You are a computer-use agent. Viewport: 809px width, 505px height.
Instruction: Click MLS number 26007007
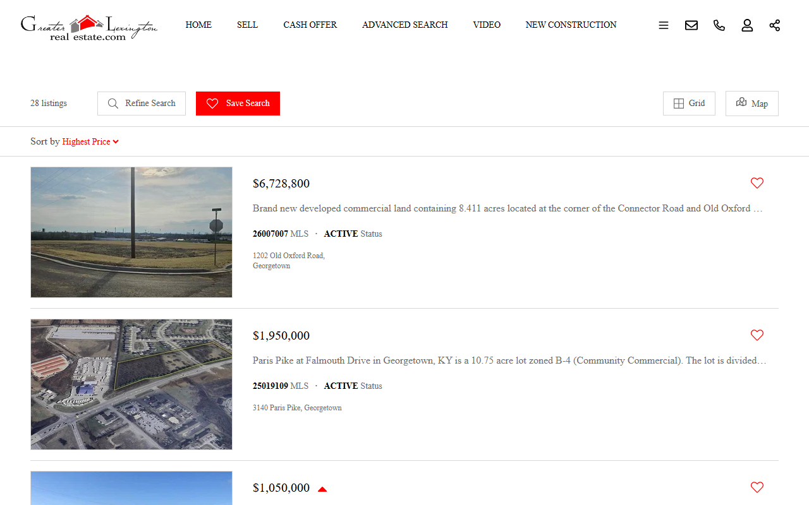click(x=271, y=234)
